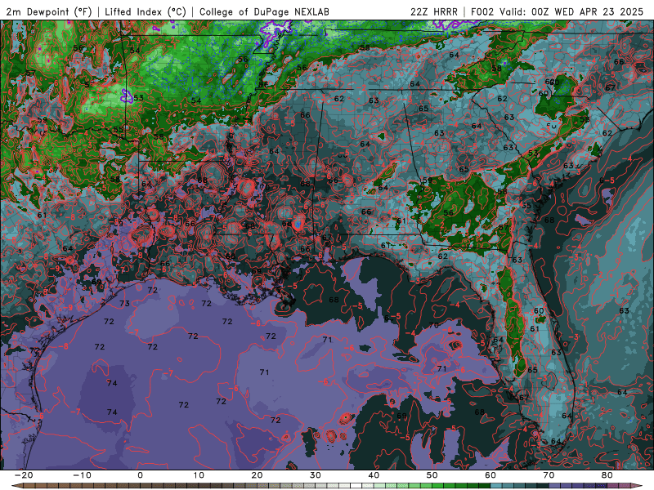Click the '50' color scale label
Screen dimensions: 654x490
coord(432,475)
